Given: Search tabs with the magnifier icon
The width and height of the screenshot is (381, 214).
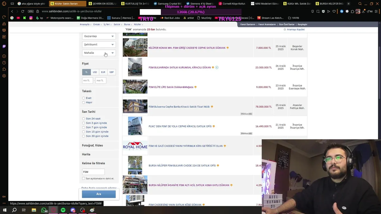Looking at the screenshot, I should [360, 4].
